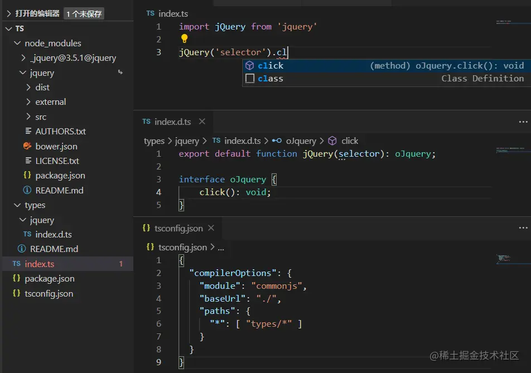Click the "baseUrl" line in tsconfig.json
This screenshot has width=531, height=373.
coord(240,298)
